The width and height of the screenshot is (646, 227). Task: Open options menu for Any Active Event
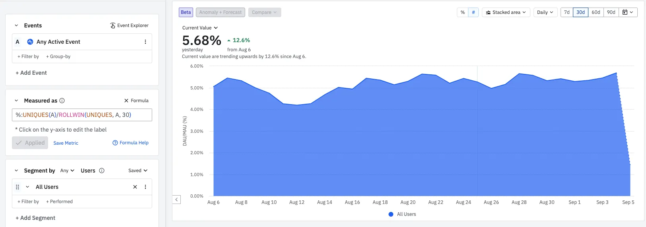click(145, 42)
